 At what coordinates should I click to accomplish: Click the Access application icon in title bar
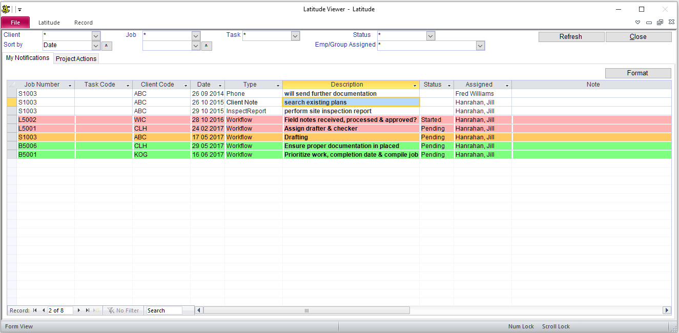click(6, 9)
